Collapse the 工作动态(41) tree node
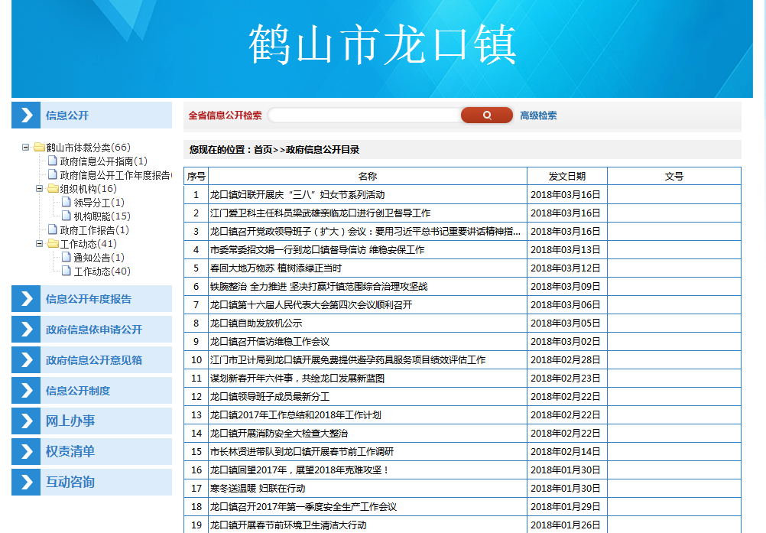The height and width of the screenshot is (533, 766). click(x=40, y=244)
